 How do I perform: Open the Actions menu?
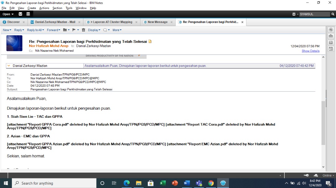(x=44, y=8)
